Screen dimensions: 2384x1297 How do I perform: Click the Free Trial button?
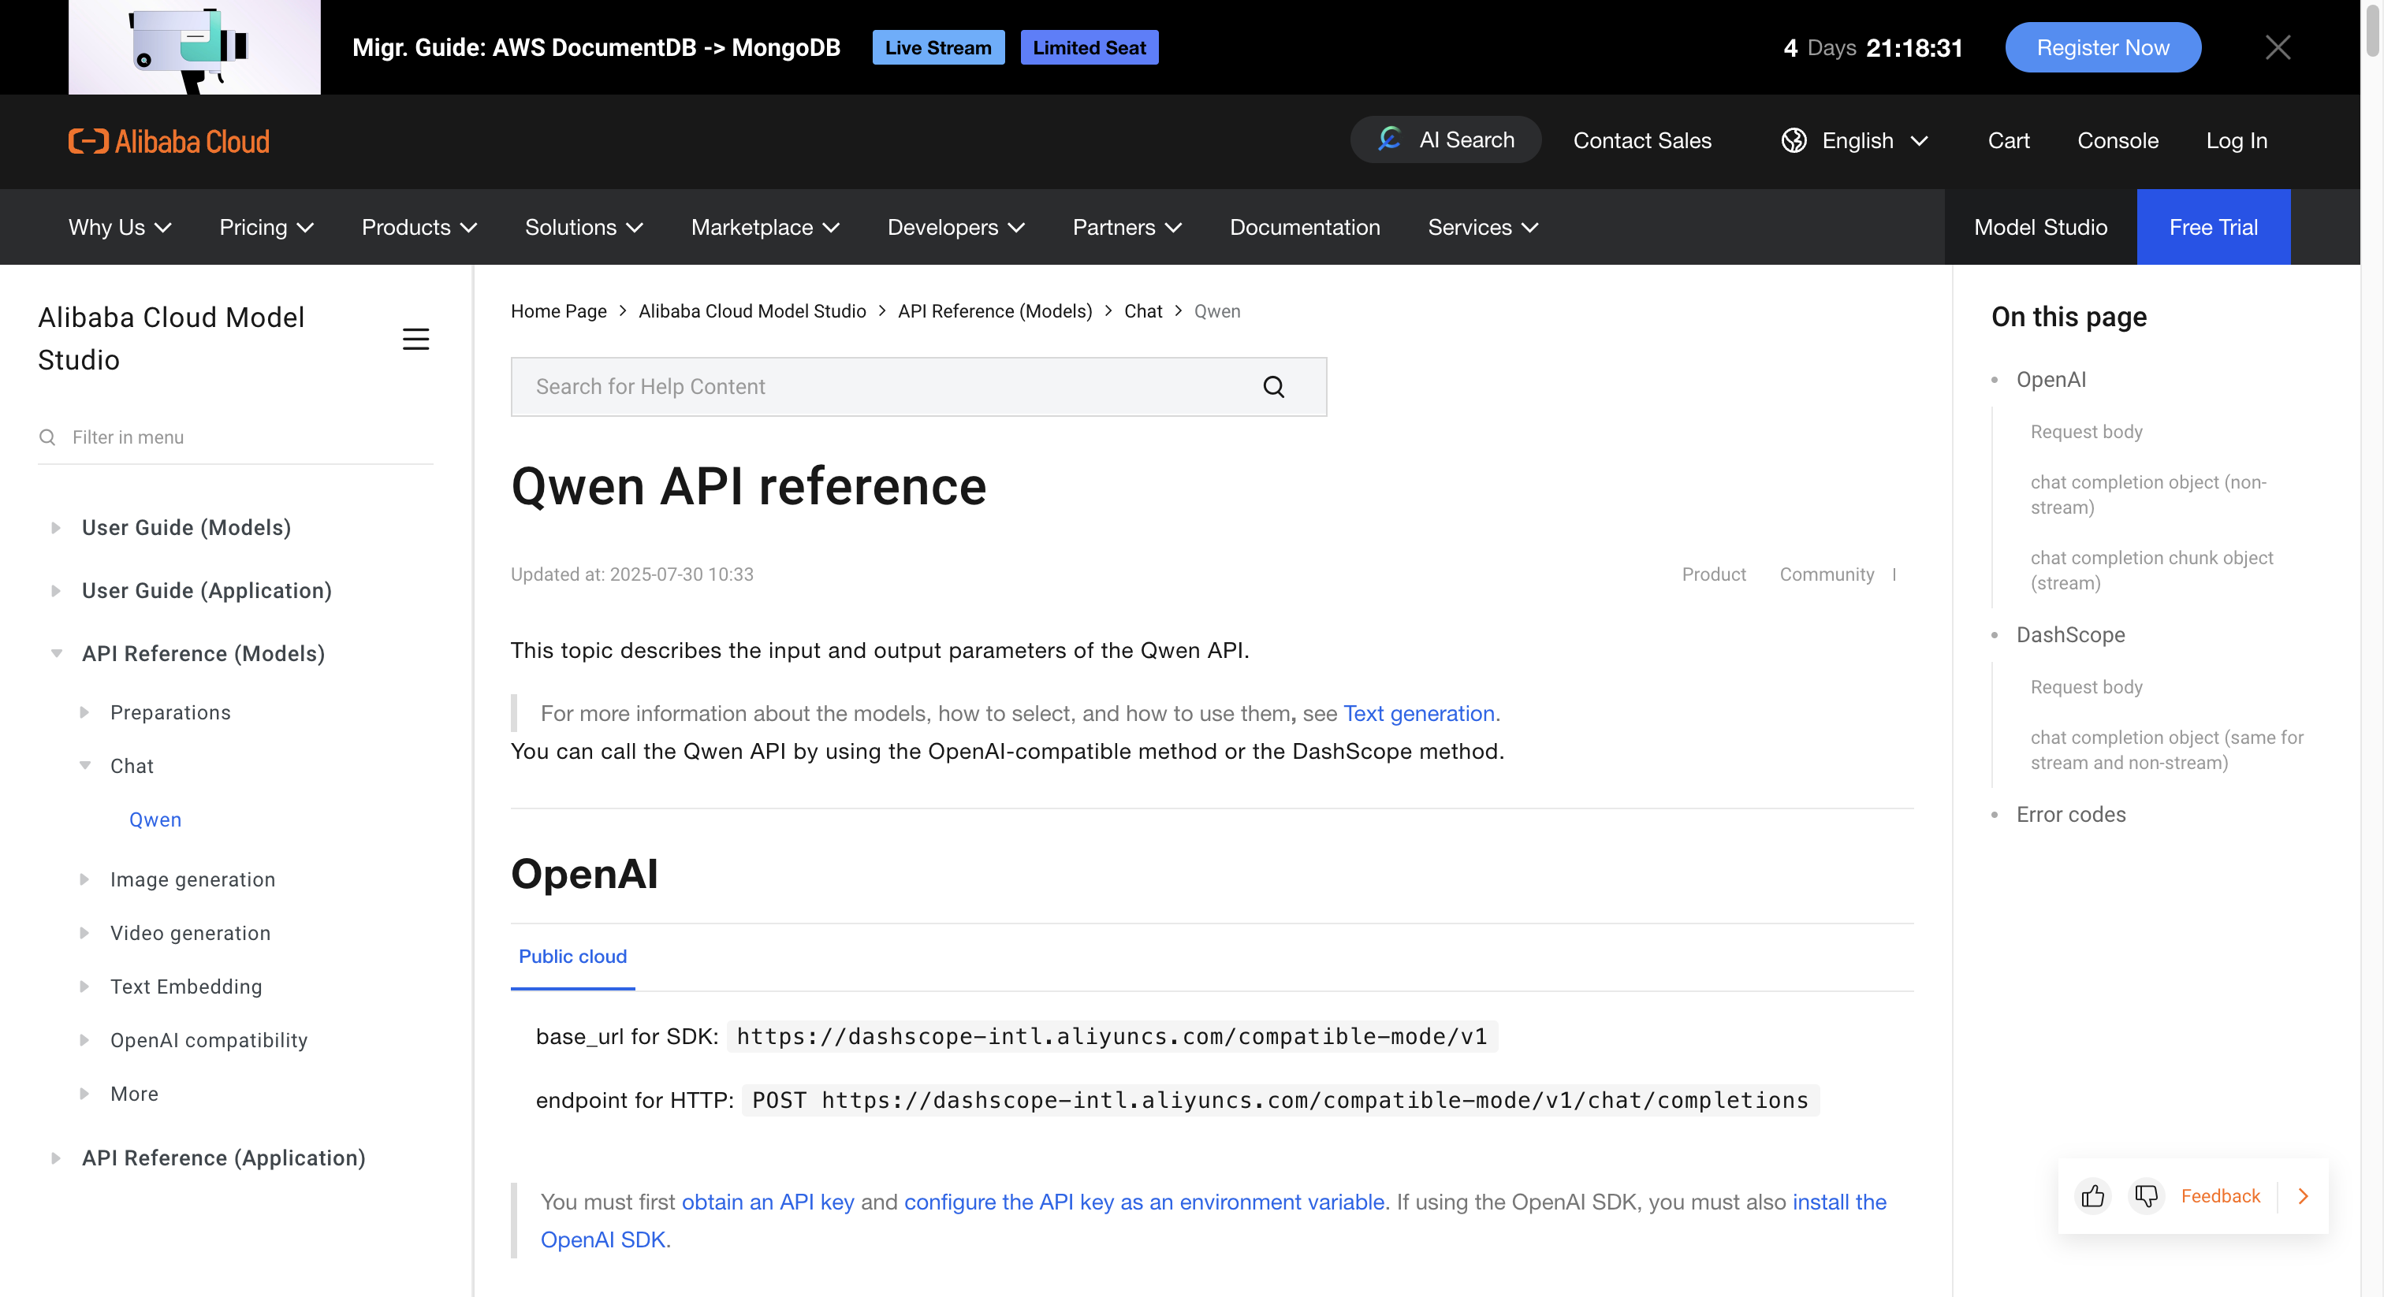(x=2214, y=228)
